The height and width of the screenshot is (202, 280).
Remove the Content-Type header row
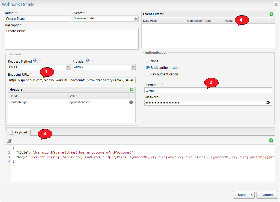coord(131,102)
